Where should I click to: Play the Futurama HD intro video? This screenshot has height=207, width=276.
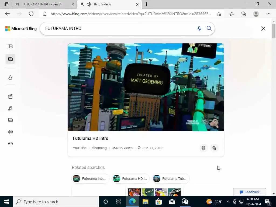click(x=146, y=87)
